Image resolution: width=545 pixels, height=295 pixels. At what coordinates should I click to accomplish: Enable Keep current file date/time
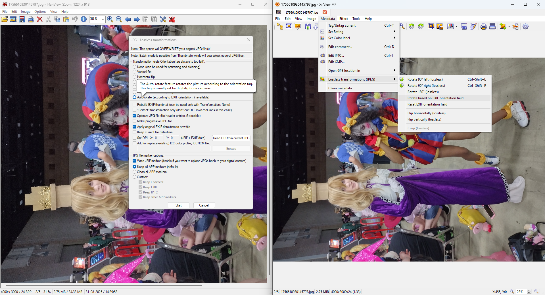coord(135,132)
